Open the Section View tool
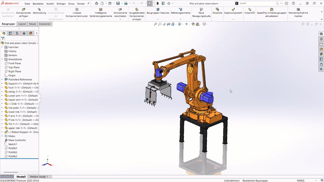Image resolution: width=324 pixels, height=182 pixels. [x=168, y=24]
